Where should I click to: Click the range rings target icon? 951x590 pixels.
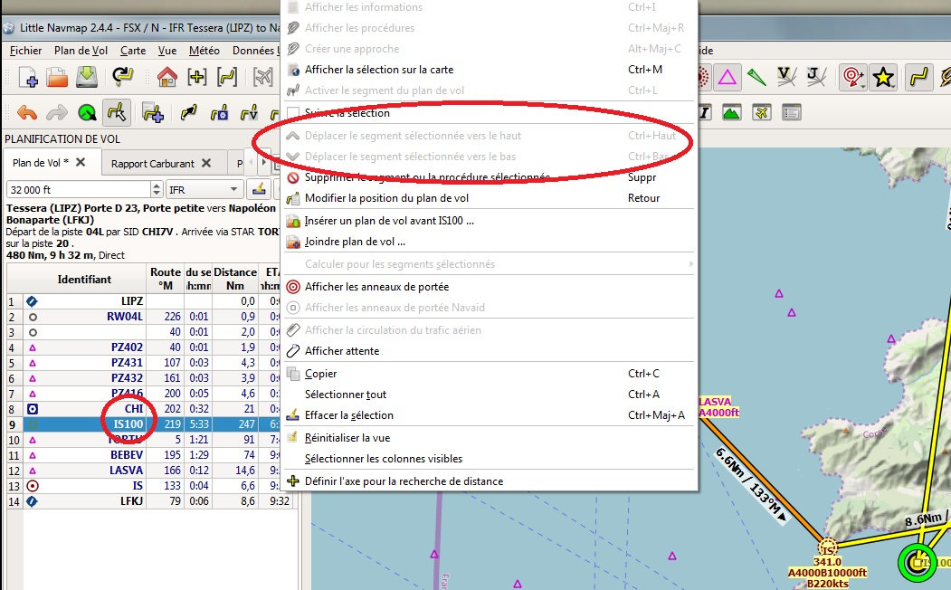[x=851, y=77]
